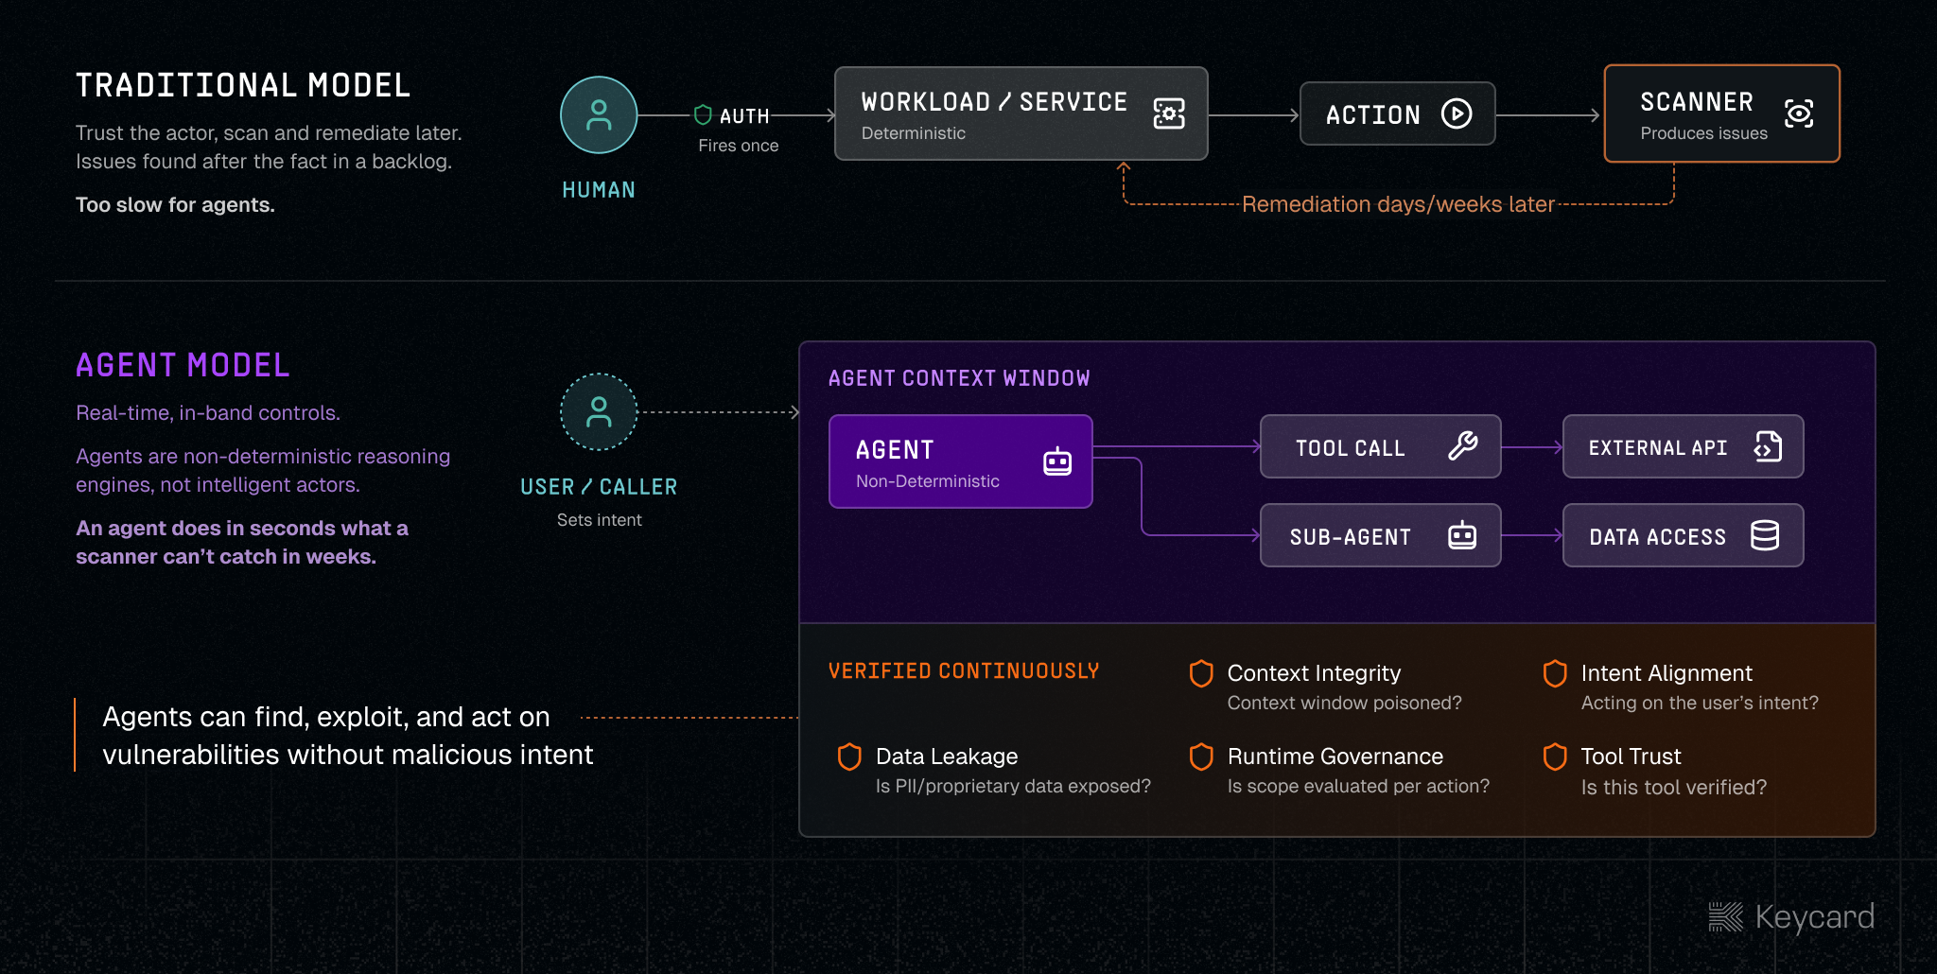This screenshot has height=974, width=1937.
Task: Select the SUB-AGENT box
Action: click(x=1381, y=535)
